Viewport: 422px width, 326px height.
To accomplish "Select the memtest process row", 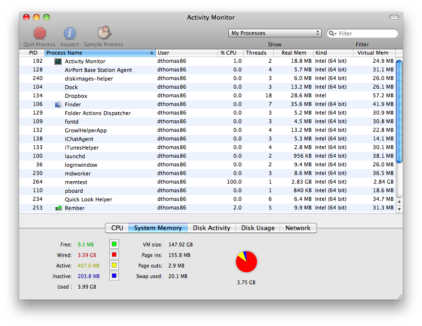I will tap(208, 182).
